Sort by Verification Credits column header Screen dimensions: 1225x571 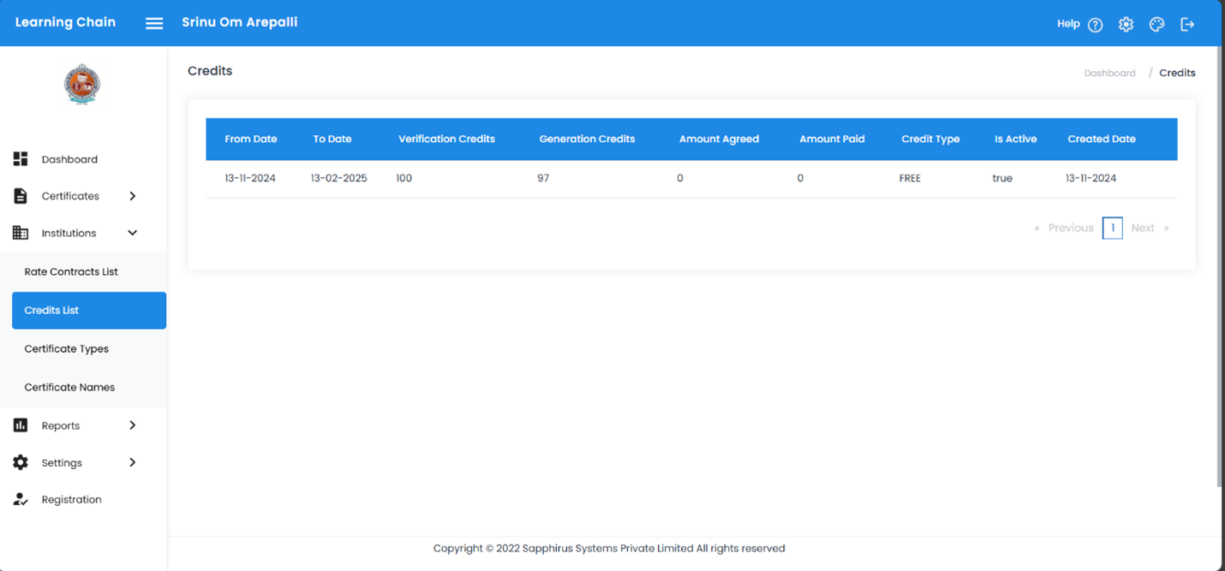tap(446, 139)
